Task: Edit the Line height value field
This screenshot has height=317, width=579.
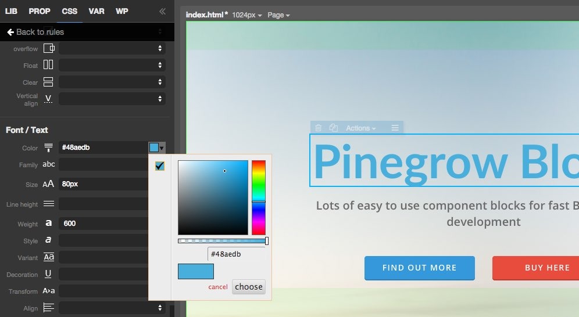Action: coord(103,204)
